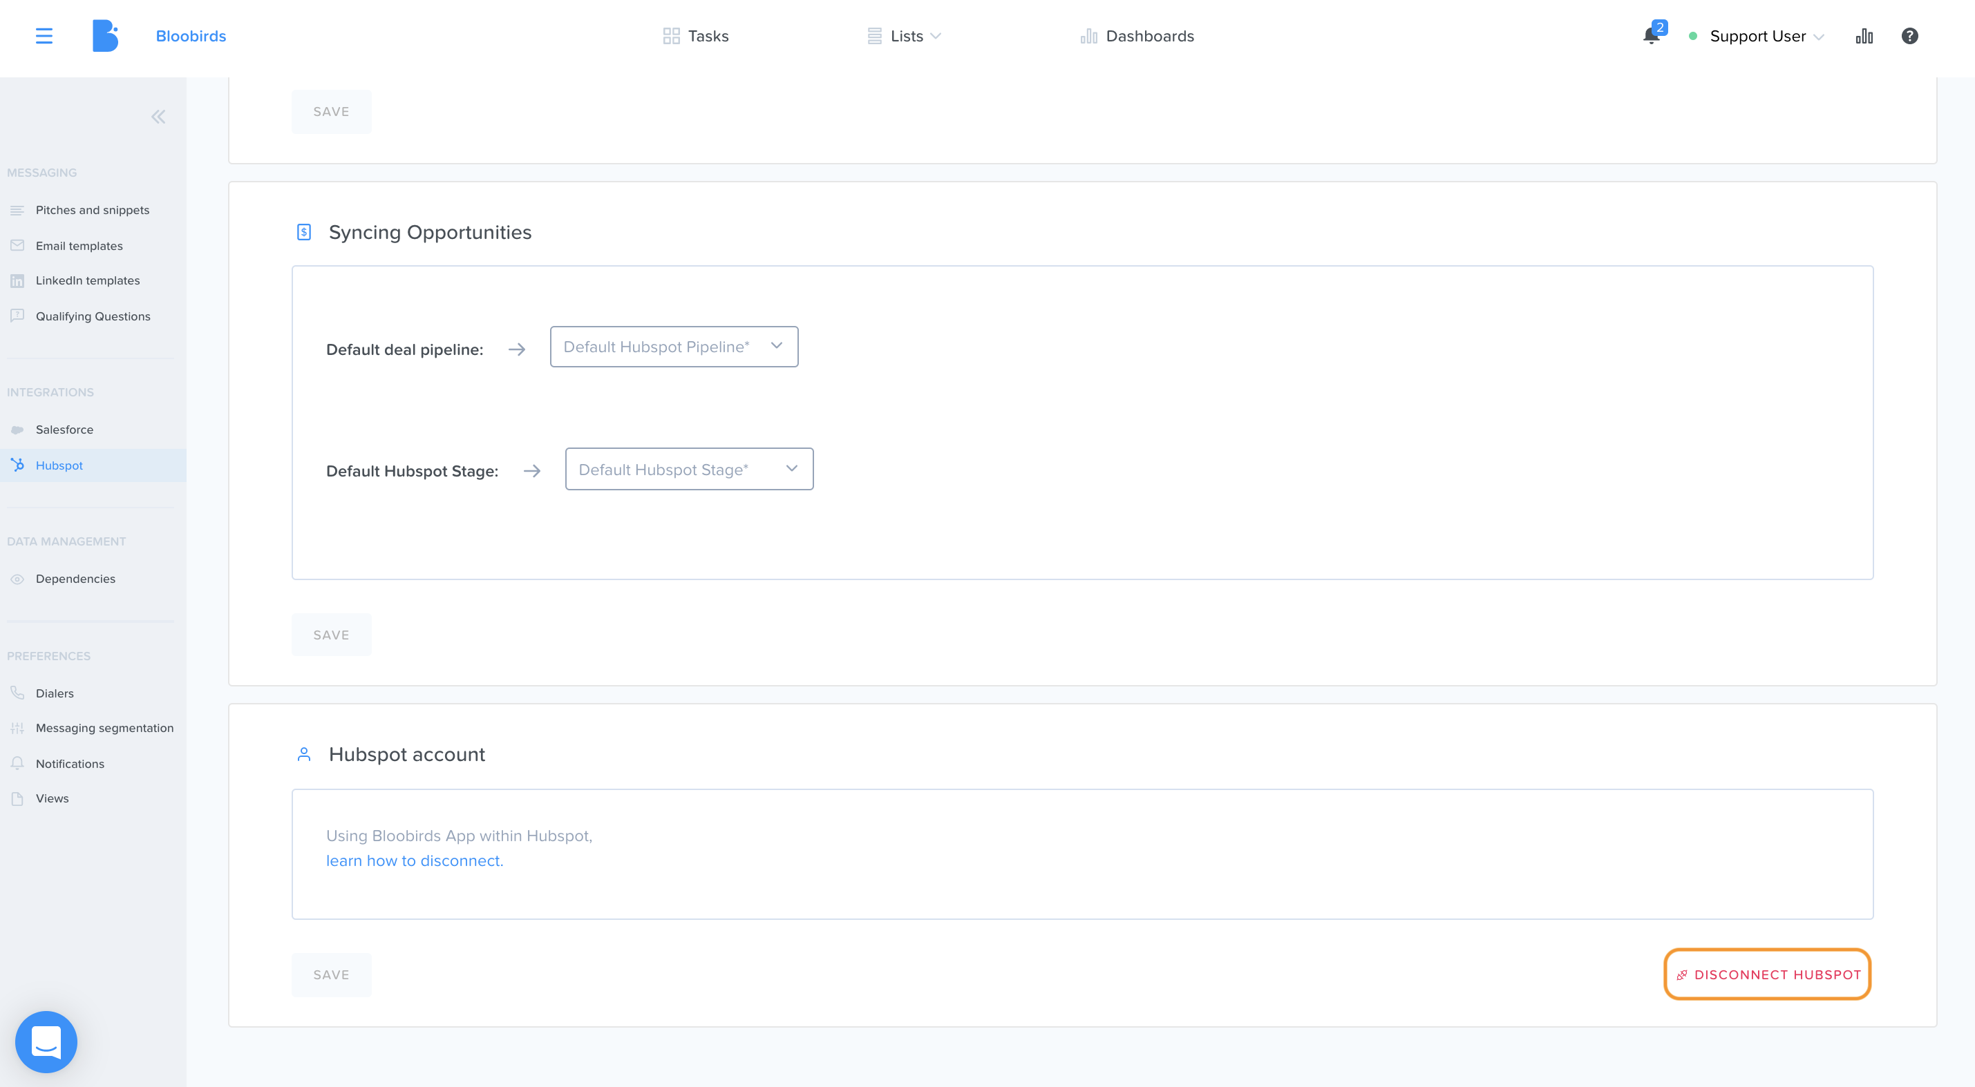Screen dimensions: 1975x1087
Task: Click the LinkedIn templates icon
Action: pyautogui.click(x=17, y=280)
